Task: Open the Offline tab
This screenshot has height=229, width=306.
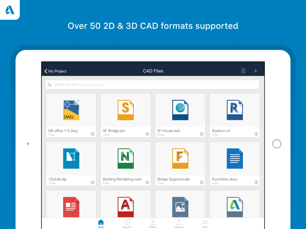Action: pos(153,224)
